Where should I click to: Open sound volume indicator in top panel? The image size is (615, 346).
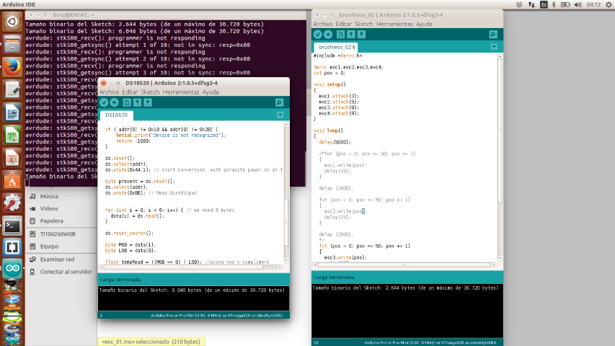(x=578, y=5)
